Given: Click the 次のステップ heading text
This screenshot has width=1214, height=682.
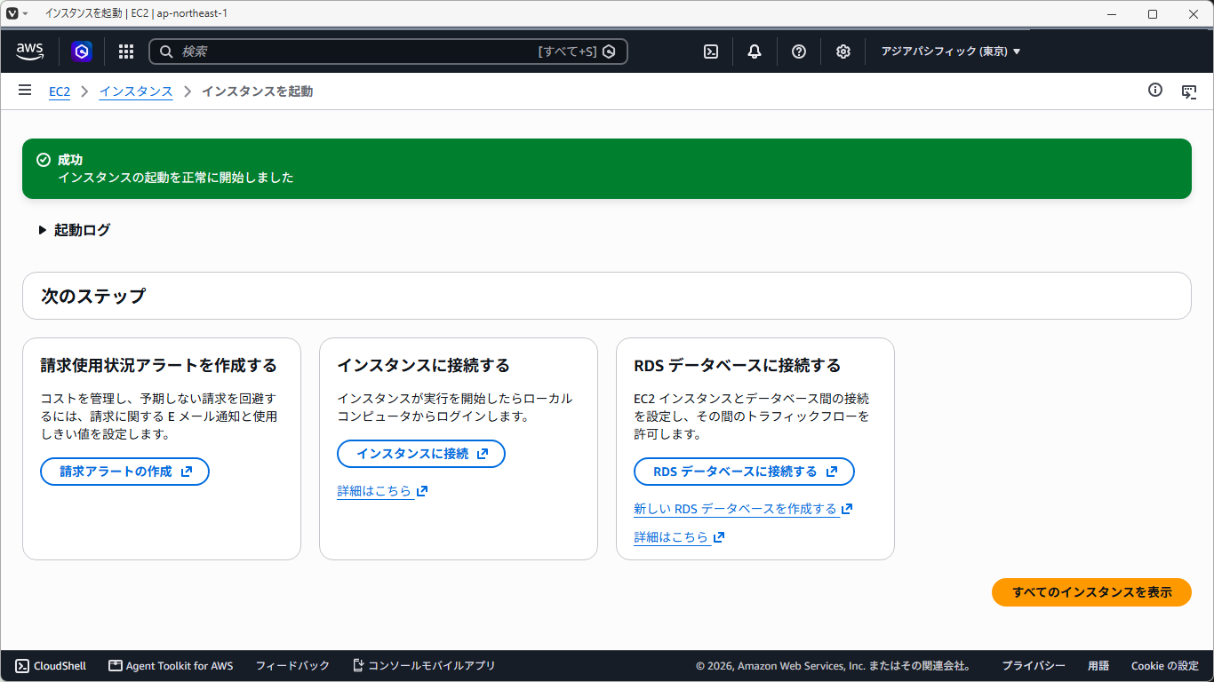Looking at the screenshot, I should [93, 296].
